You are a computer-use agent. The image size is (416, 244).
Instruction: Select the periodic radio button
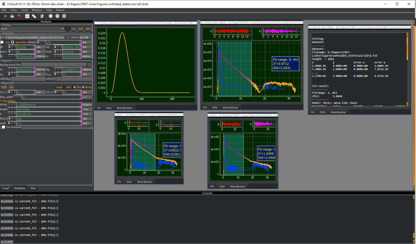pos(12,42)
